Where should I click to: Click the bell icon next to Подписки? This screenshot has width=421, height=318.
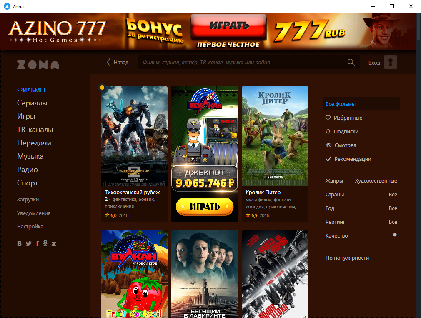tap(328, 132)
